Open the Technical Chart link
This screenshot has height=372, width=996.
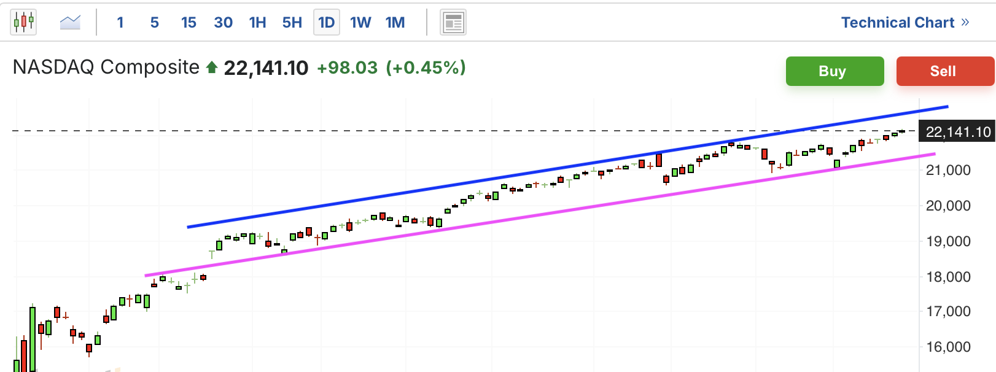(905, 23)
